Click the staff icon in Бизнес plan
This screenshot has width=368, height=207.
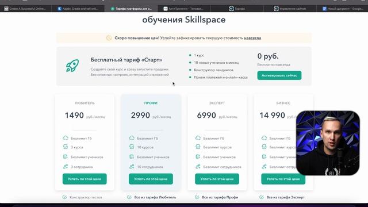[264, 167]
